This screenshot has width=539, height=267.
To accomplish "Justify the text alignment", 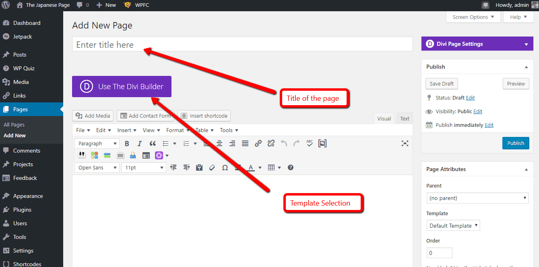I will point(245,143).
